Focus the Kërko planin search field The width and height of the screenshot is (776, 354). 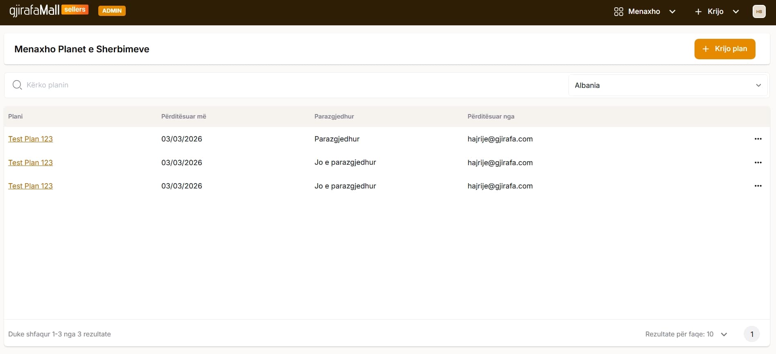(x=287, y=85)
